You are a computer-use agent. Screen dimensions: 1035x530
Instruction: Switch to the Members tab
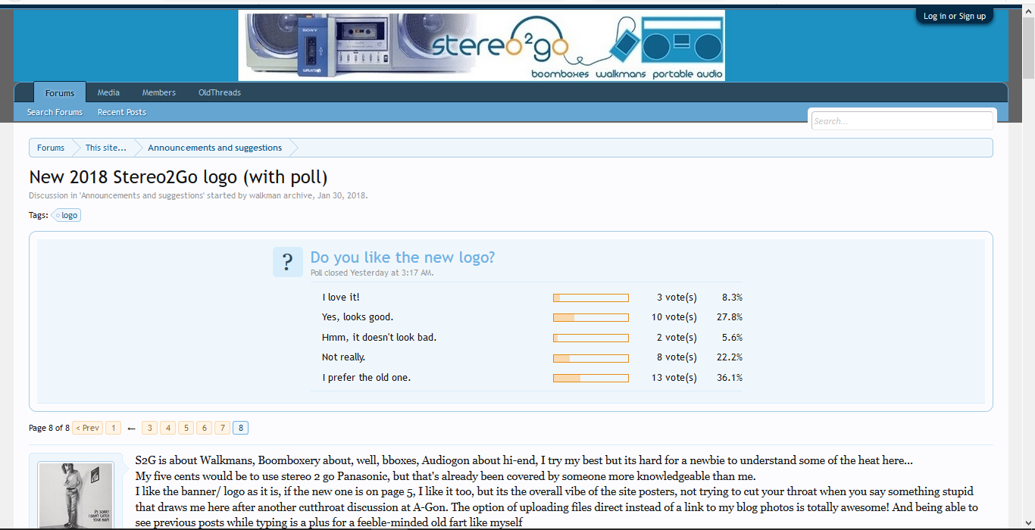point(159,92)
